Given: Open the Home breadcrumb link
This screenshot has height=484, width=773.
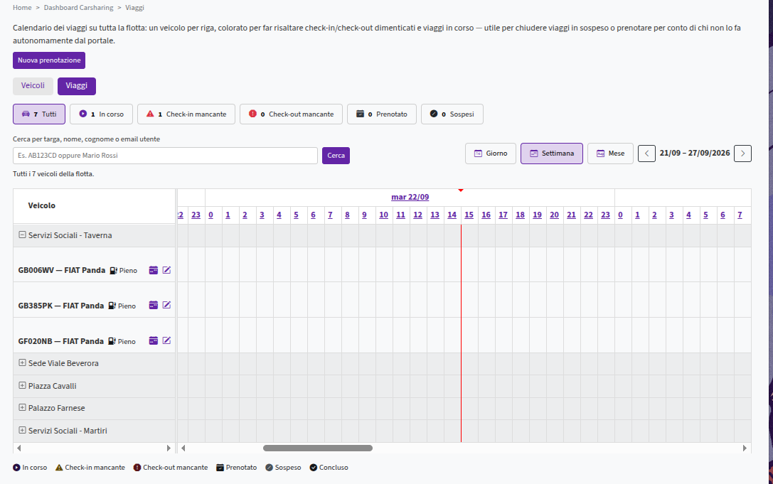Looking at the screenshot, I should point(22,7).
